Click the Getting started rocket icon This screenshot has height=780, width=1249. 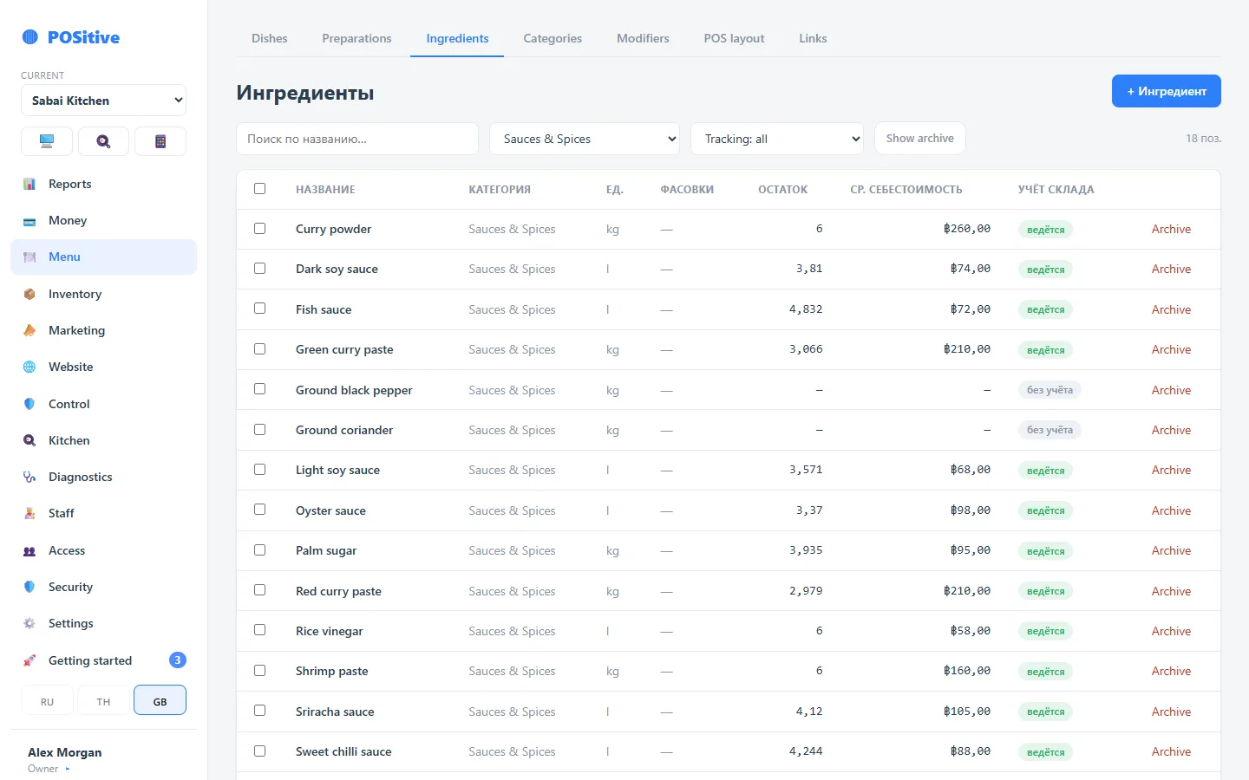(29, 661)
